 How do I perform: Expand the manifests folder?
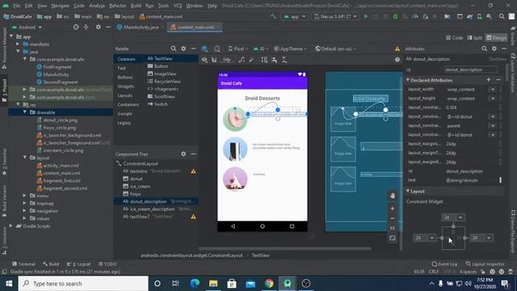coord(18,44)
